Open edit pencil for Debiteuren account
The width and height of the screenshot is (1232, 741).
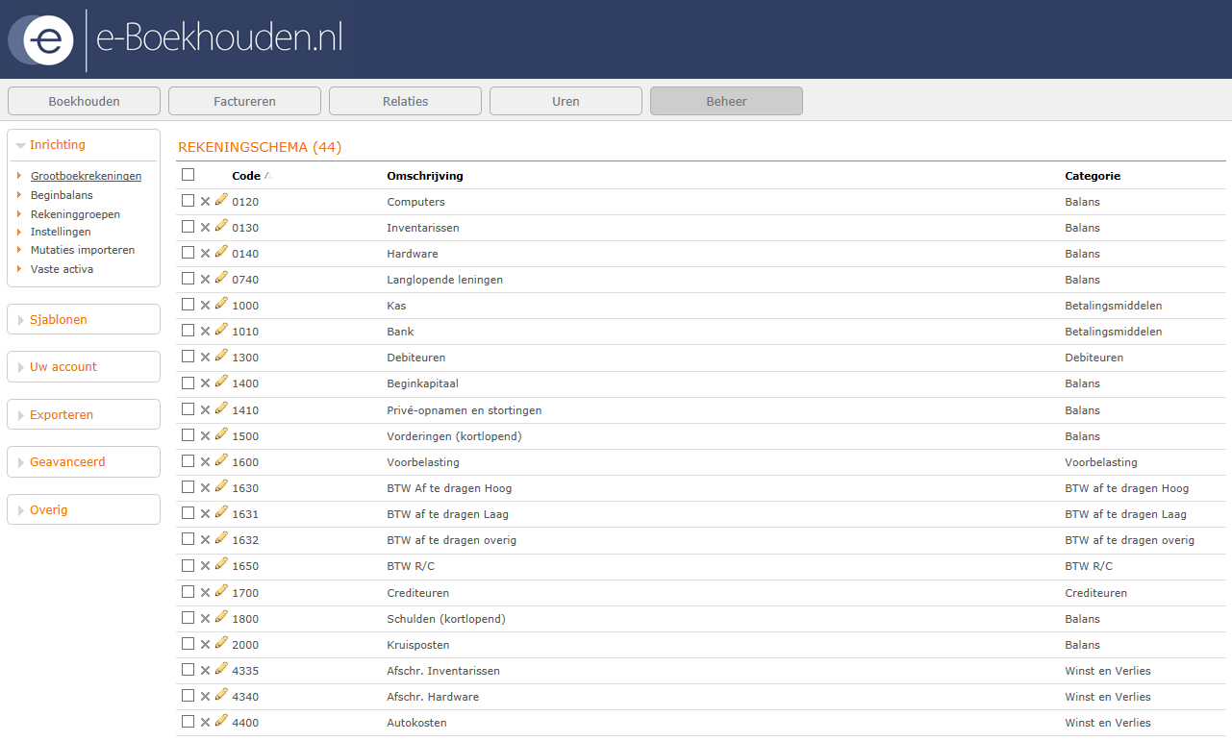221,356
